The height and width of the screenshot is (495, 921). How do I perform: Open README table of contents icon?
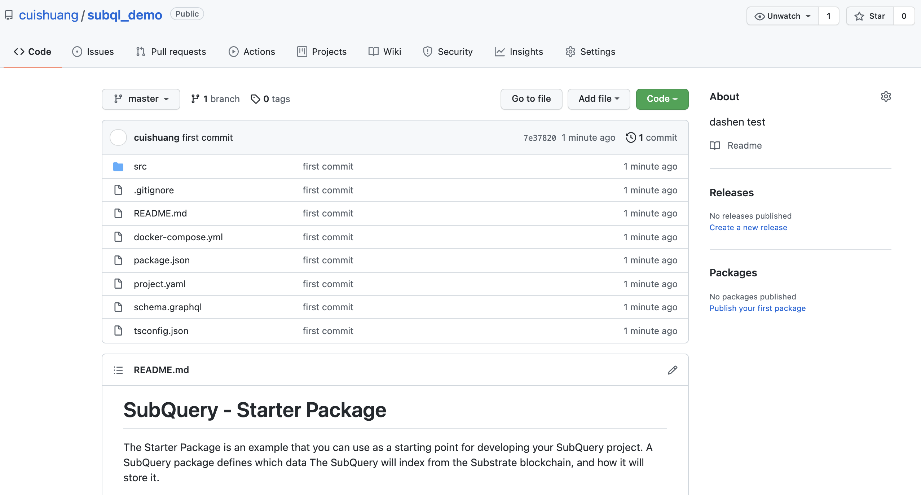(x=118, y=370)
